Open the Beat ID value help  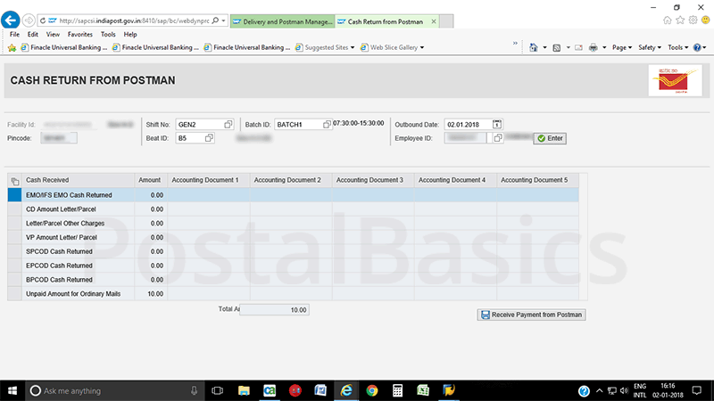(x=209, y=138)
